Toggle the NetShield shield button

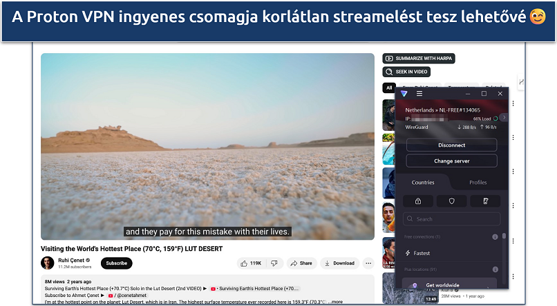coord(451,201)
